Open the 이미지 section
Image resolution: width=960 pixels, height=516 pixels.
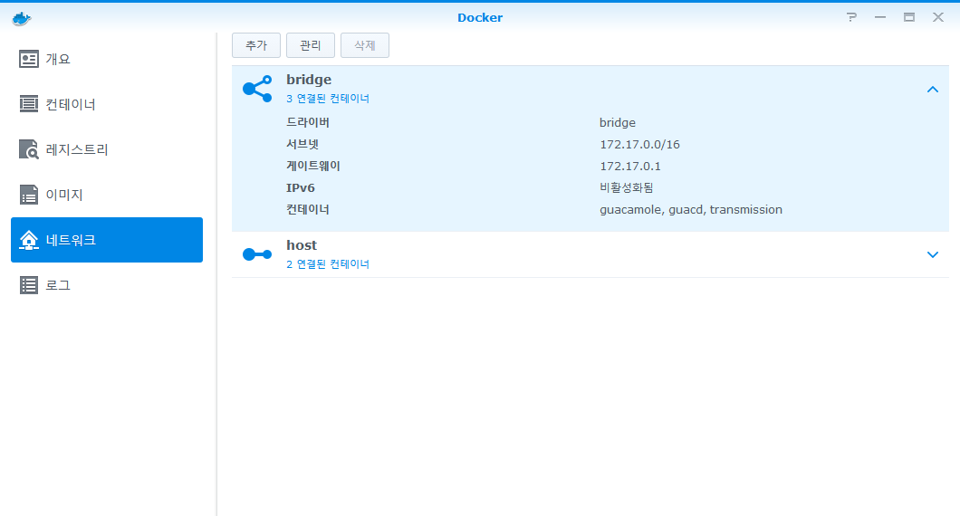(107, 195)
